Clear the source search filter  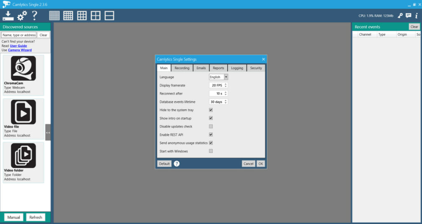pos(43,35)
